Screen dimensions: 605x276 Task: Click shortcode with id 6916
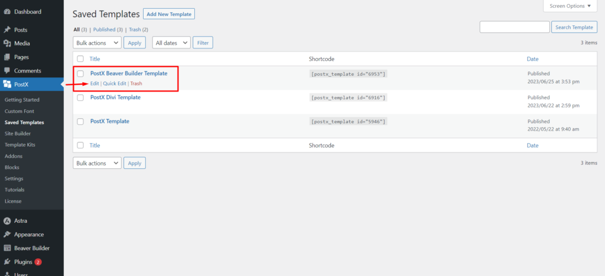(348, 98)
